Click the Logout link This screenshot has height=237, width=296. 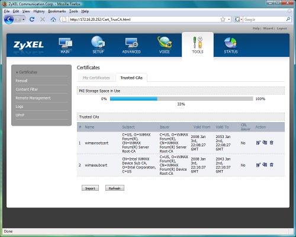282,28
